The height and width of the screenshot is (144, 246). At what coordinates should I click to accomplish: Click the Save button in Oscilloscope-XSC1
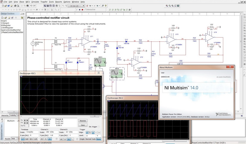click(x=83, y=125)
